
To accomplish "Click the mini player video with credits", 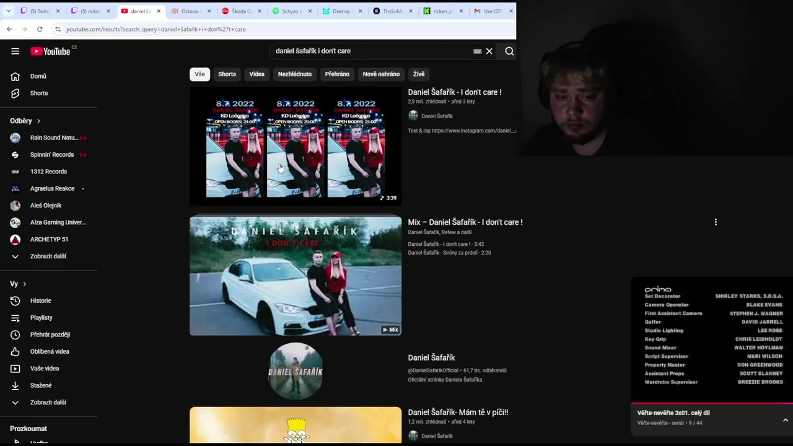I will click(712, 339).
